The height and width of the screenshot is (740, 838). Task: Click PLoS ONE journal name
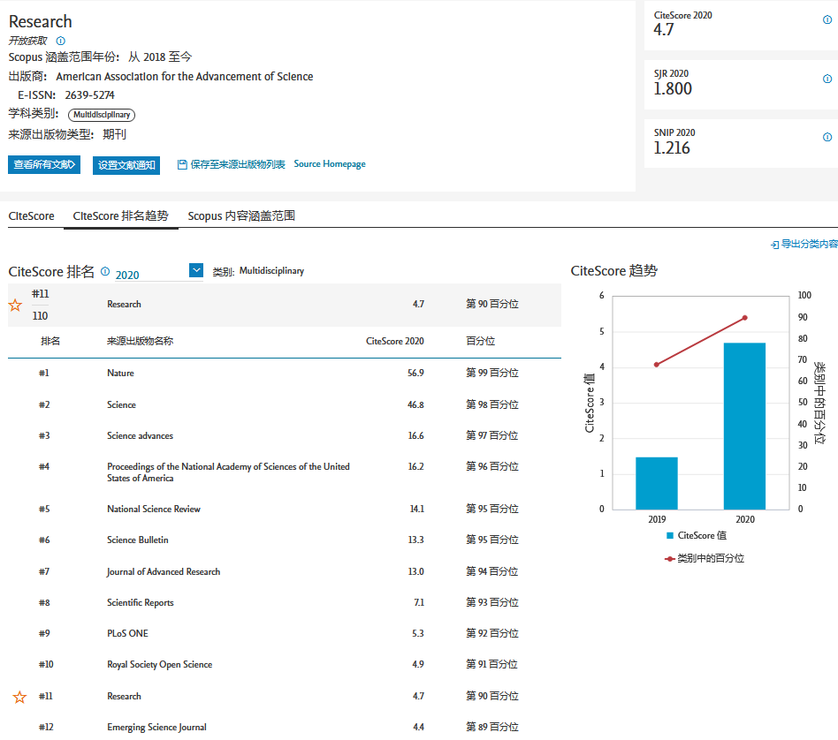pos(127,633)
